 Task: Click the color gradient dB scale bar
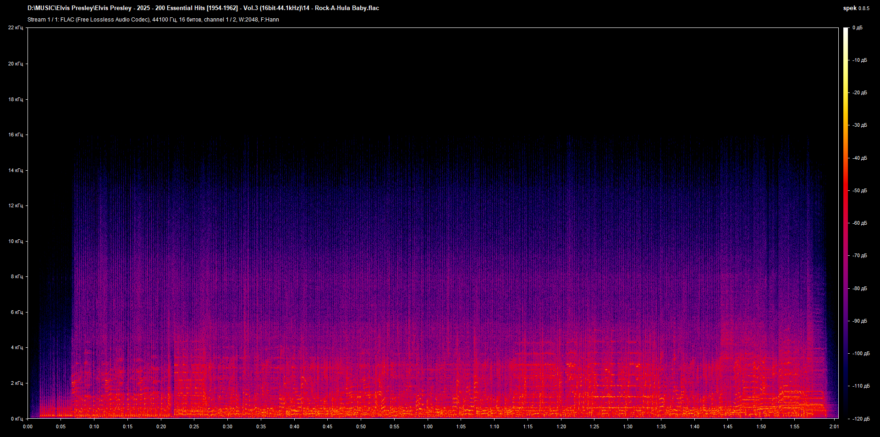(x=846, y=223)
